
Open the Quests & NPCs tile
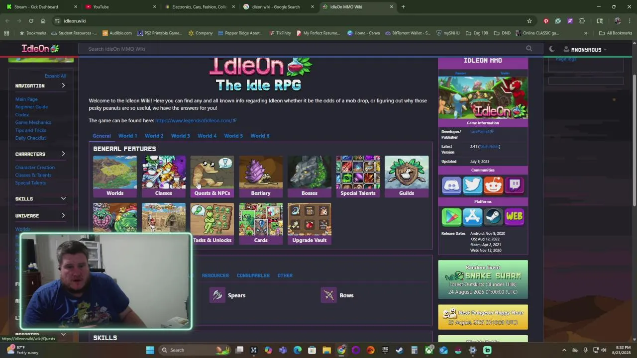coord(212,177)
